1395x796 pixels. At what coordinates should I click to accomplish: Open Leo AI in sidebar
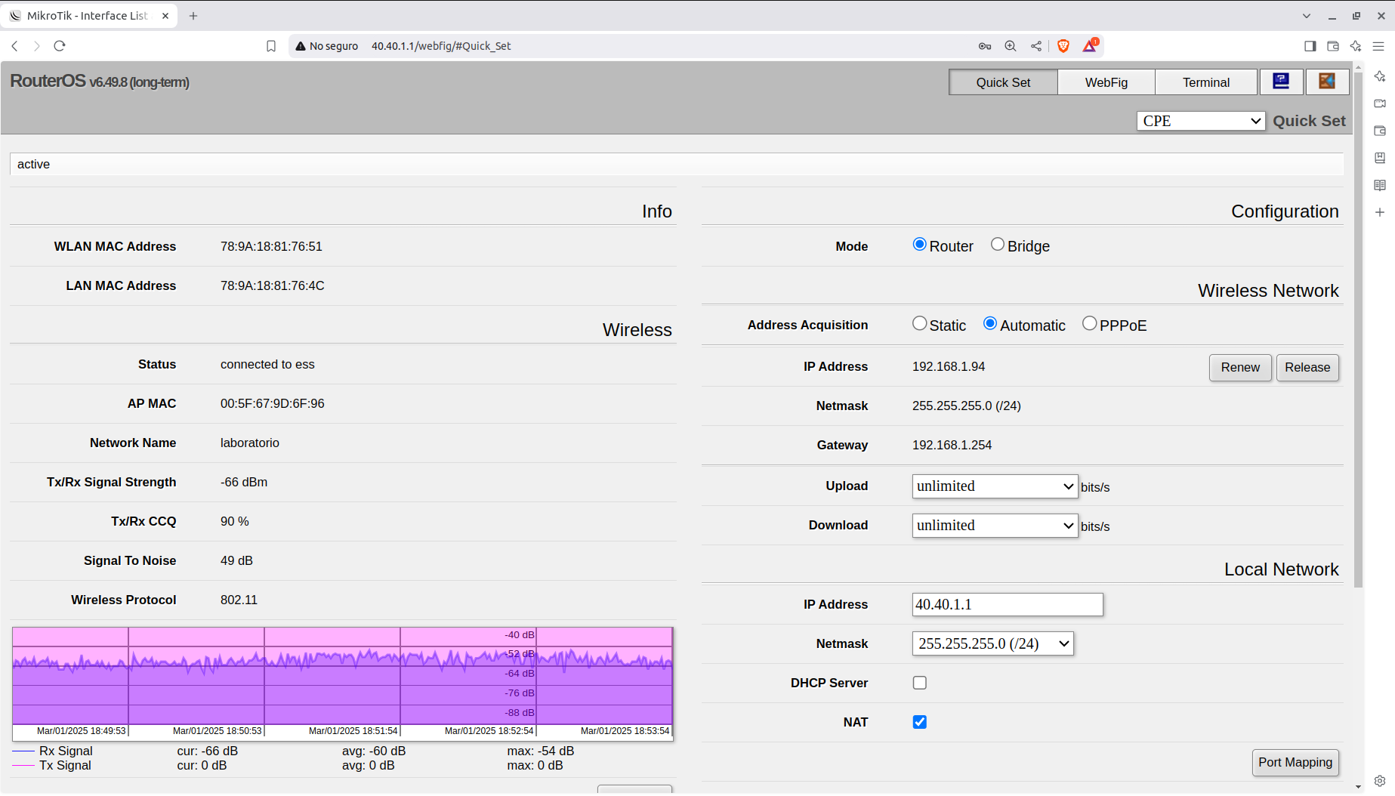coord(1380,76)
